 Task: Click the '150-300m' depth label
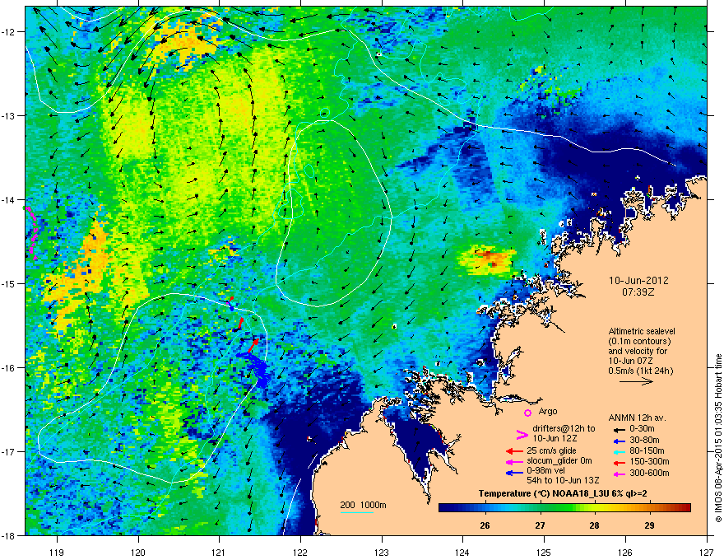649,461
